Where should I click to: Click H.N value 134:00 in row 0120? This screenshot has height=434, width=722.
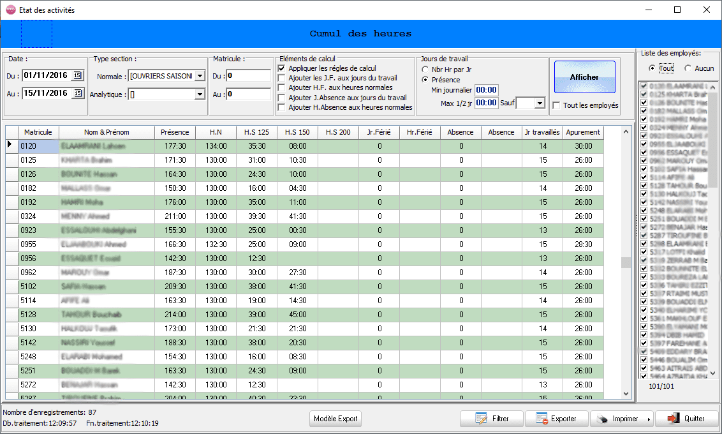point(216,146)
